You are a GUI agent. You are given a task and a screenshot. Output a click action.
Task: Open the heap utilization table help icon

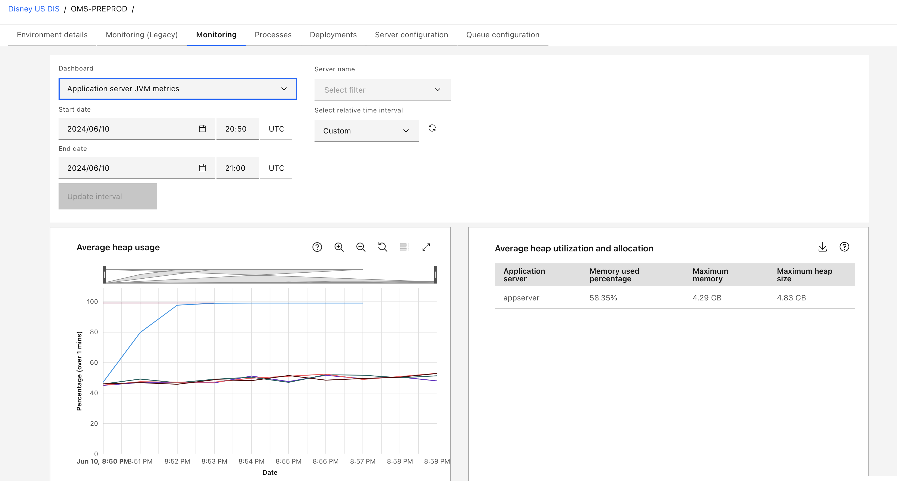pos(844,247)
